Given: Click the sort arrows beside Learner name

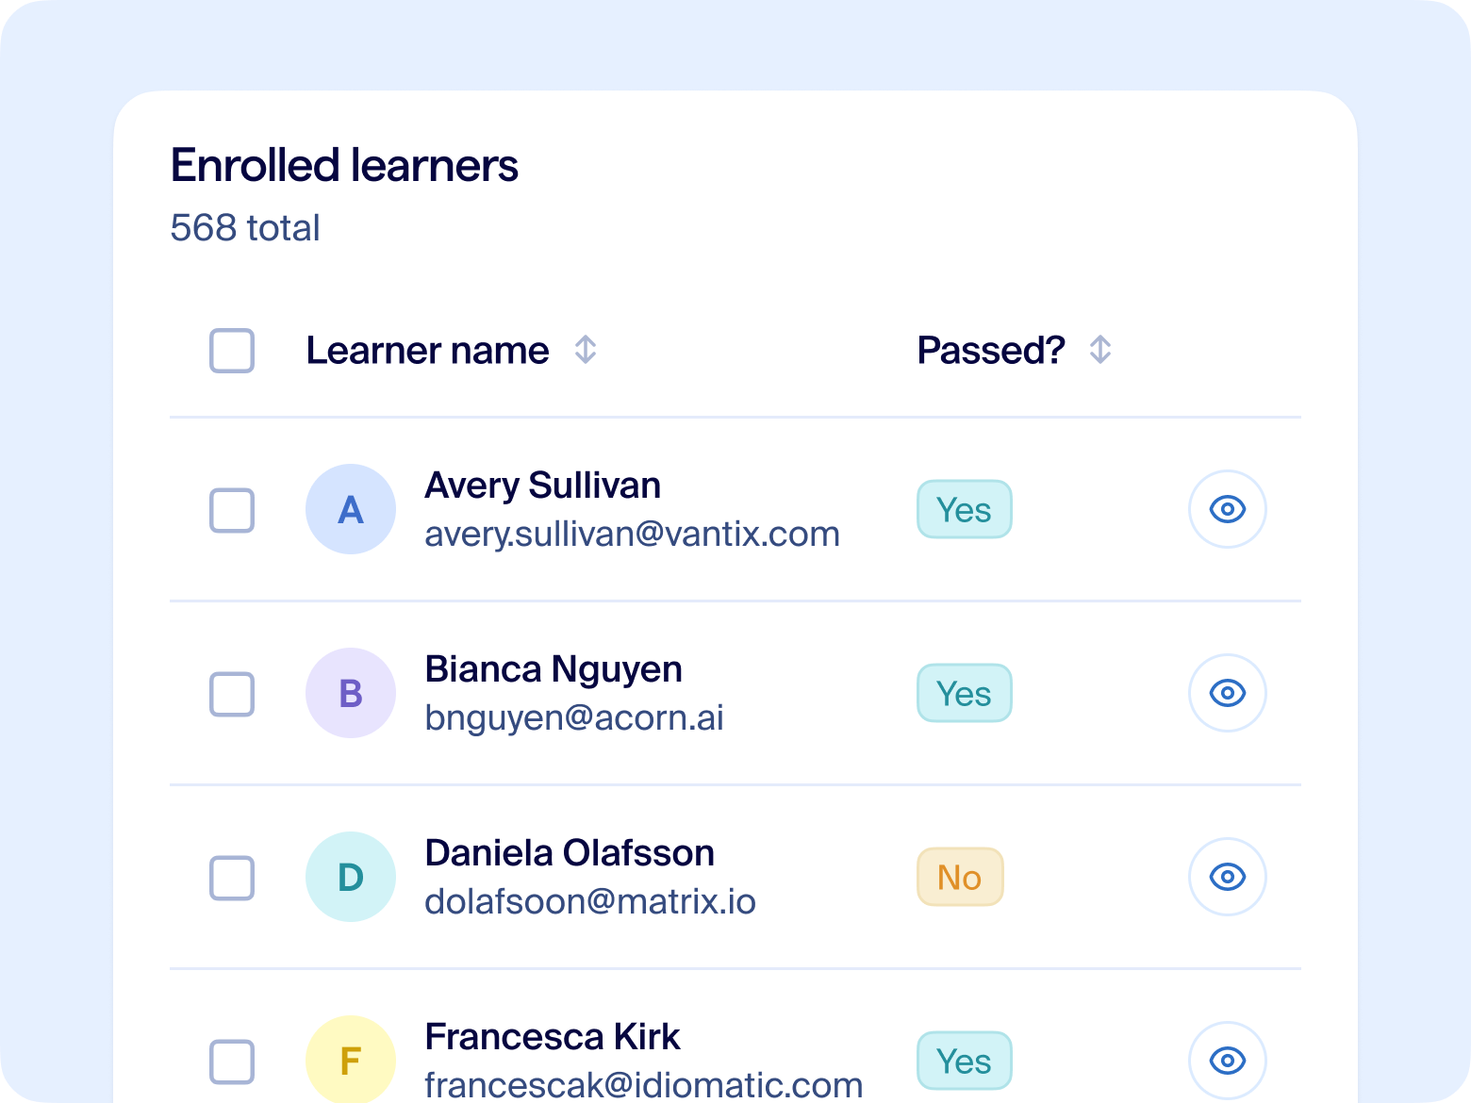Looking at the screenshot, I should tap(586, 350).
